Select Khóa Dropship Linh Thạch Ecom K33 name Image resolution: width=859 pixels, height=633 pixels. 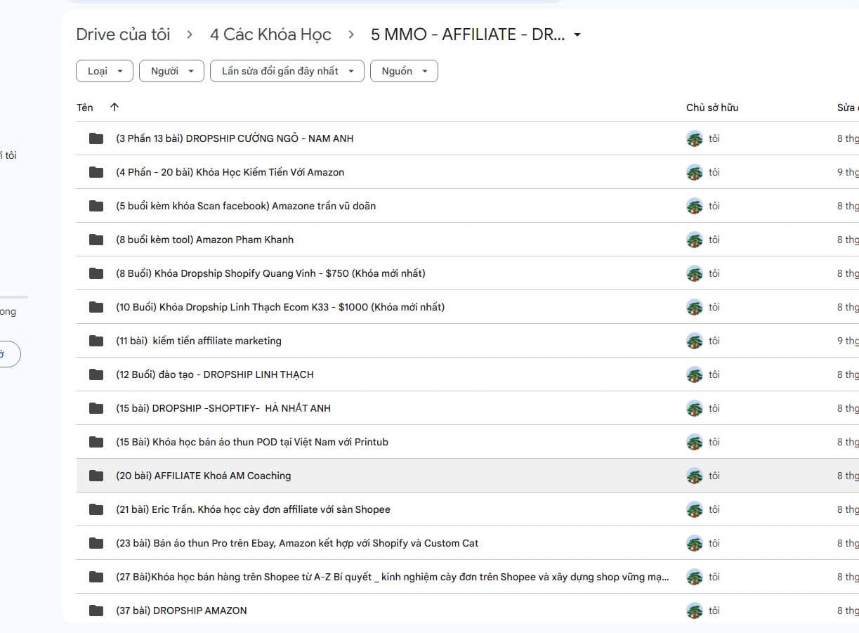pyautogui.click(x=280, y=307)
